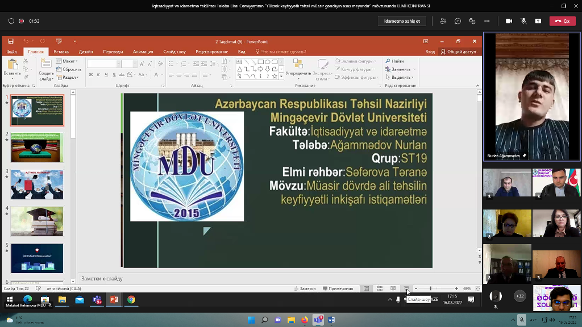Screen dimensions: 582x327
Task: Open Контур фигуры shape outline dropdown
Action: (355, 69)
